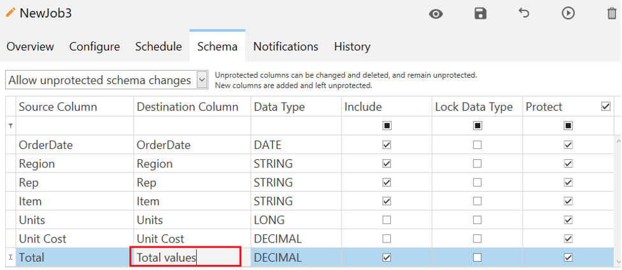The height and width of the screenshot is (270, 622).
Task: Click the Destination Column filter box
Action: 192,125
